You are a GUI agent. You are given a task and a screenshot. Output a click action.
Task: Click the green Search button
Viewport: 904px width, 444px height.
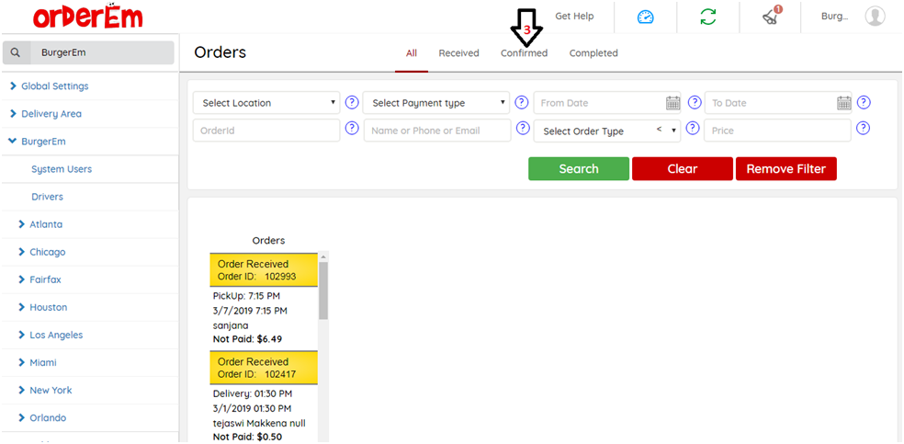click(579, 169)
